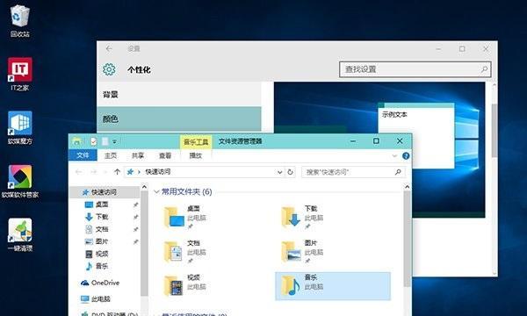
Task: Open the 共享 ribbon tab
Action: click(138, 155)
